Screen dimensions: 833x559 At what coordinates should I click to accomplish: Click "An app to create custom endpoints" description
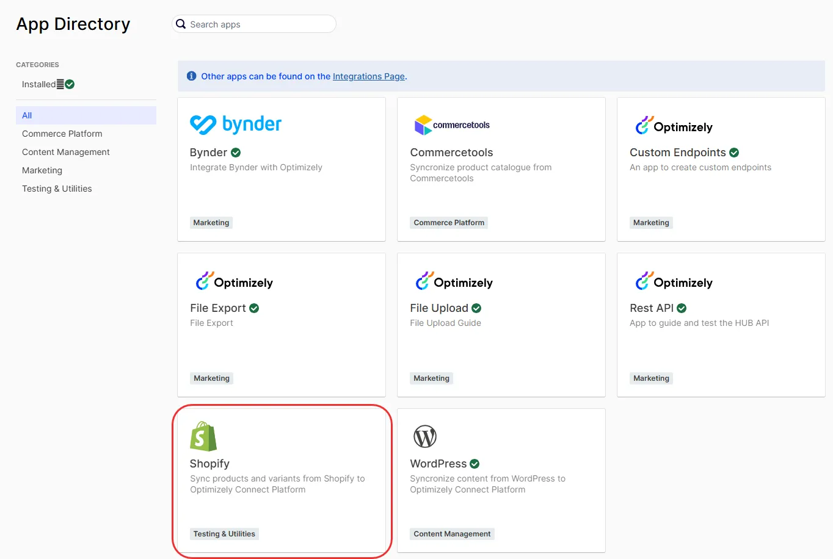tap(700, 167)
